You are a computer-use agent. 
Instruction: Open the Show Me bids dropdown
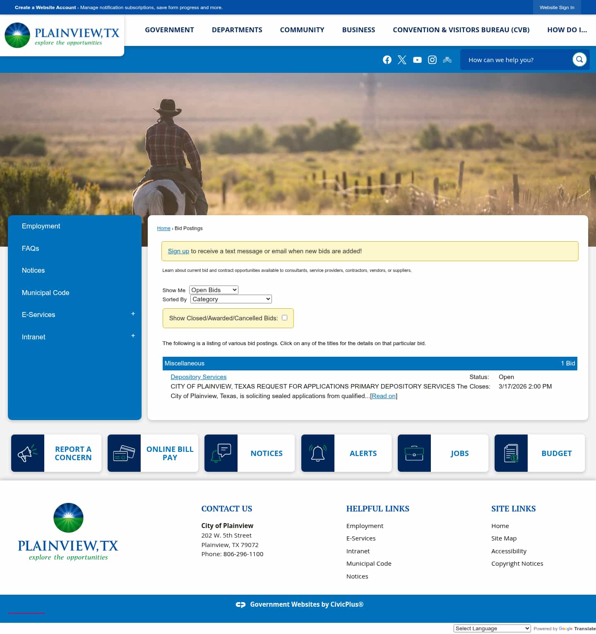tap(213, 290)
